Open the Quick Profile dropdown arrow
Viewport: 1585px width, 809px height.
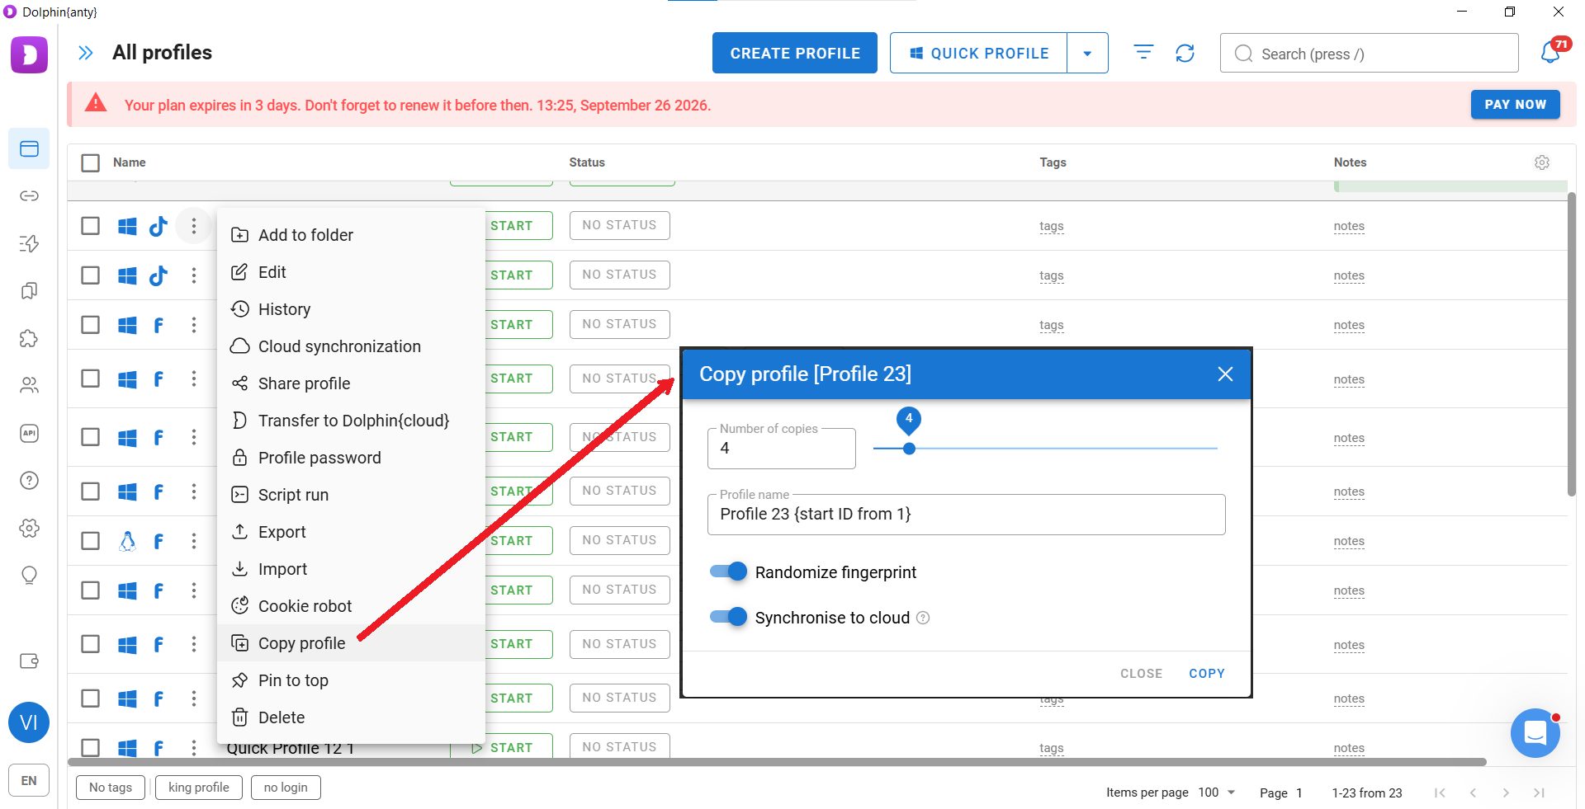tap(1087, 54)
